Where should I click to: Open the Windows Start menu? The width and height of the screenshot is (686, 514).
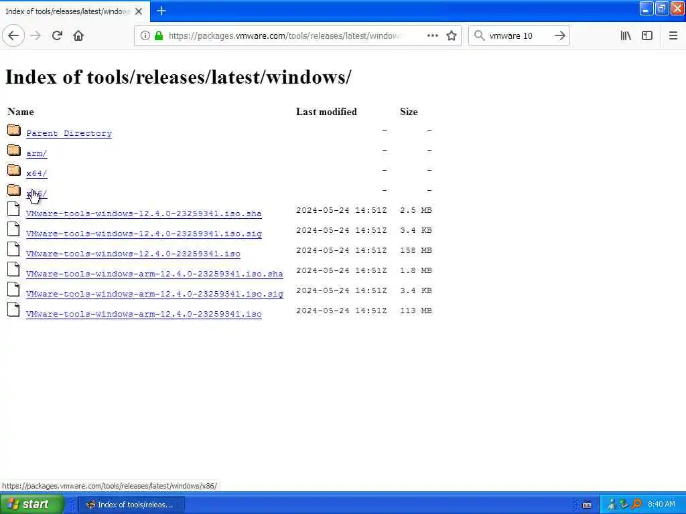(31, 505)
